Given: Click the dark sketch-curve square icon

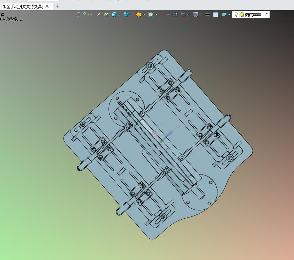Looking at the screenshot, I should [175, 14].
